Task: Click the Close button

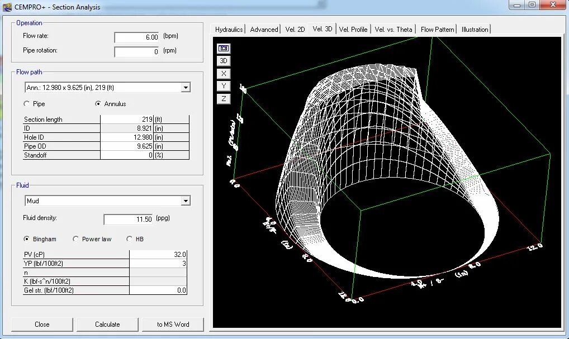Action: pyautogui.click(x=42, y=324)
